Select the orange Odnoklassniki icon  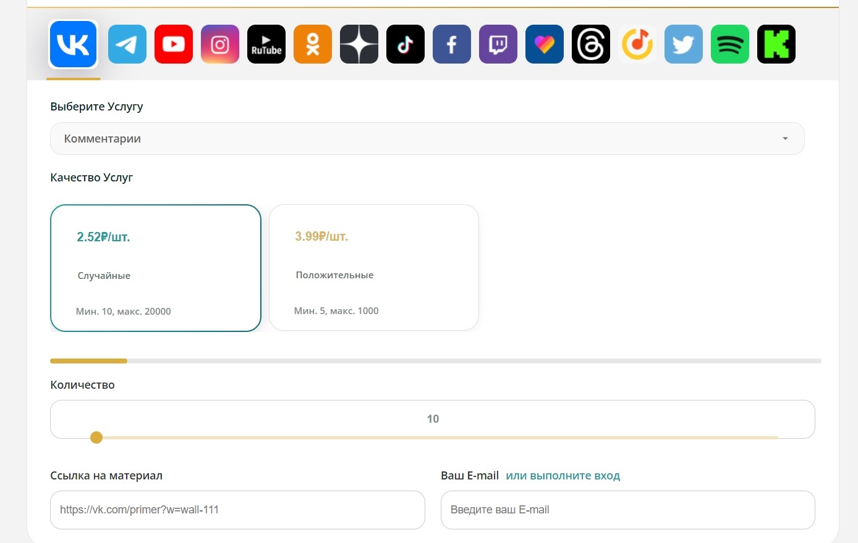pyautogui.click(x=313, y=44)
